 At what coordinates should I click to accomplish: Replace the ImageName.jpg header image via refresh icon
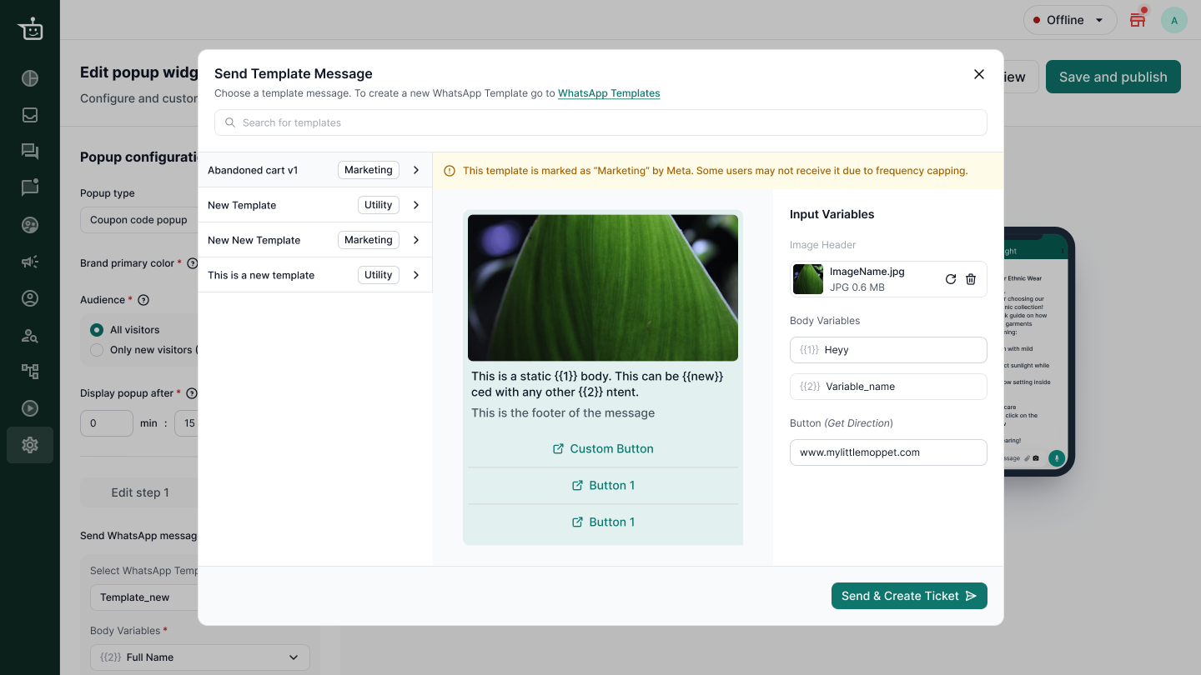[951, 279]
